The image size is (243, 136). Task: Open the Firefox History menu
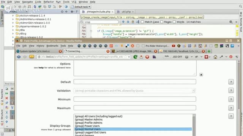40,46
